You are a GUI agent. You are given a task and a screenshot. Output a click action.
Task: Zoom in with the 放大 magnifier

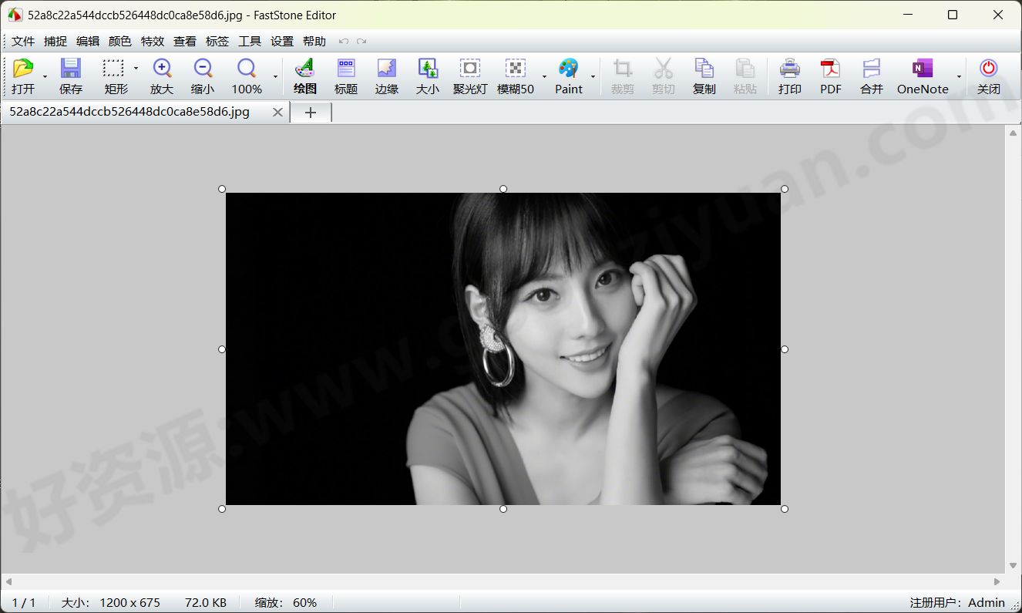click(161, 75)
